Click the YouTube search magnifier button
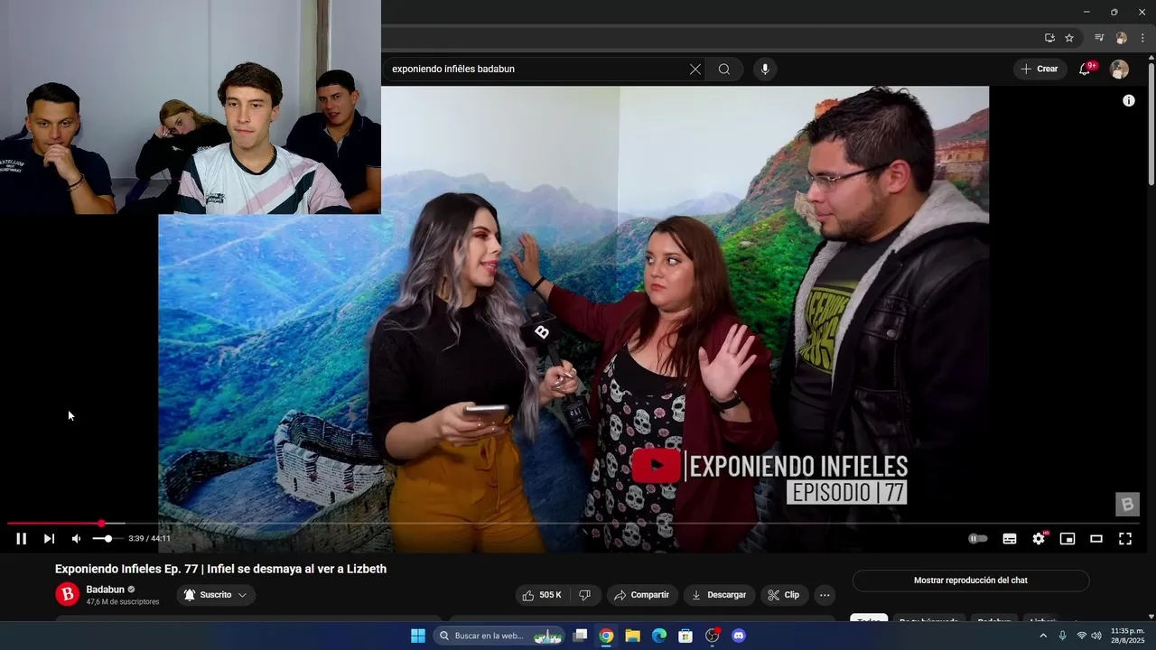 click(x=724, y=70)
